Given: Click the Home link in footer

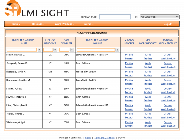Looking at the screenshot, I should [88, 138].
